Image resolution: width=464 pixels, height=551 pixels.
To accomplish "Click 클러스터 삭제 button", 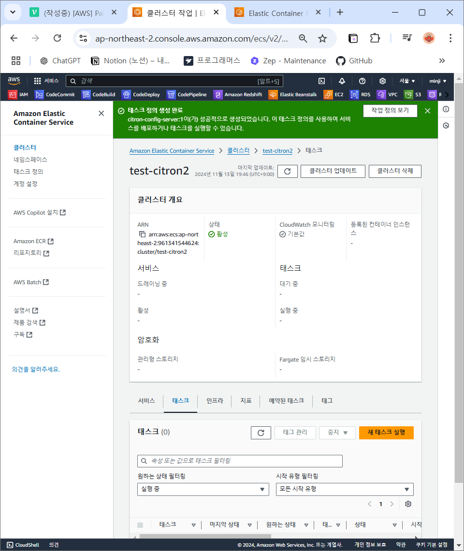I will tap(395, 171).
